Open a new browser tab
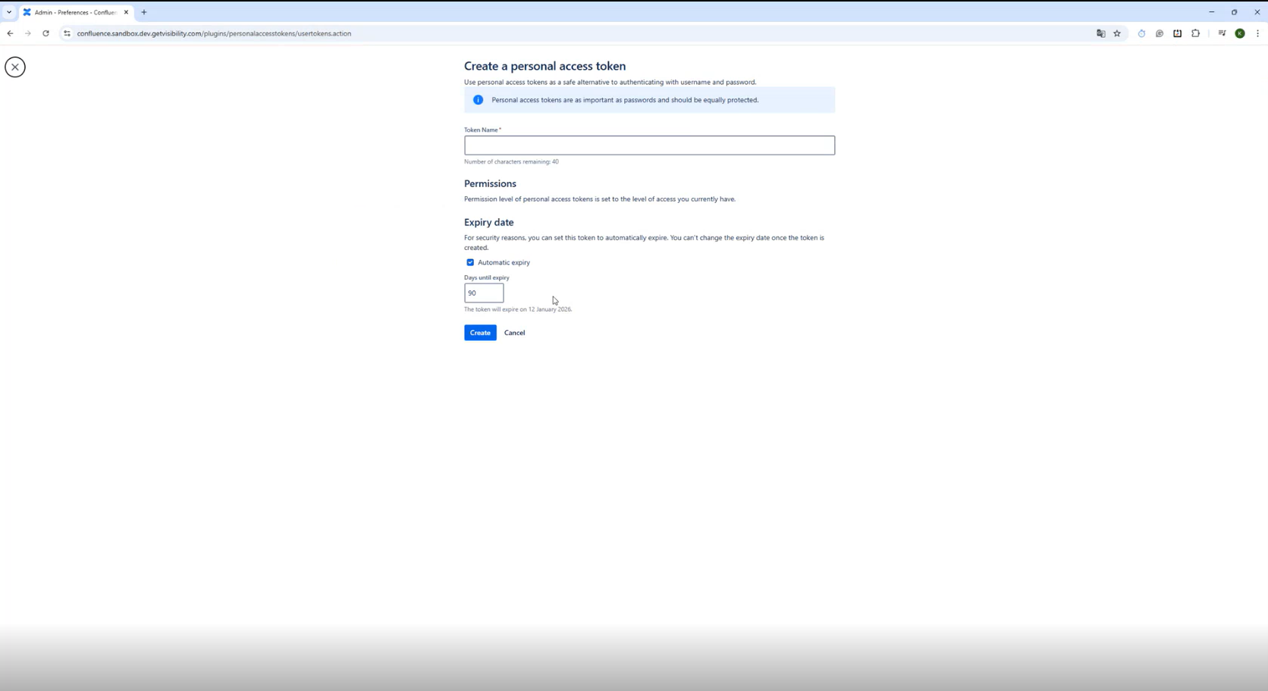The width and height of the screenshot is (1268, 691). click(x=144, y=12)
